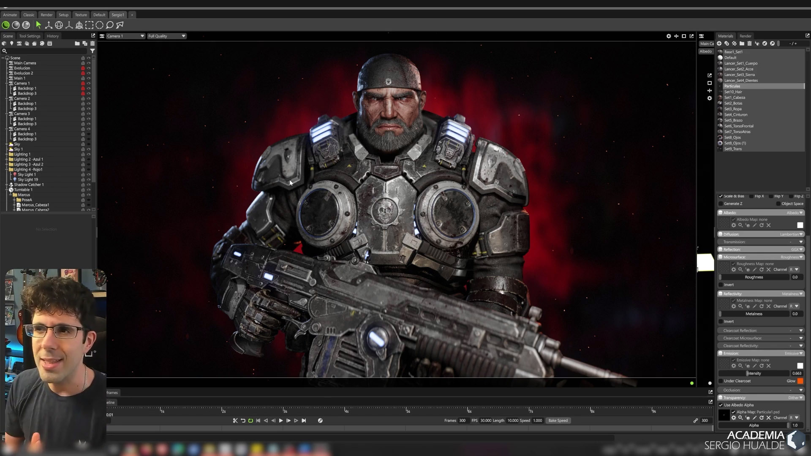
Task: Switch to the Texture workspace tab
Action: point(81,15)
